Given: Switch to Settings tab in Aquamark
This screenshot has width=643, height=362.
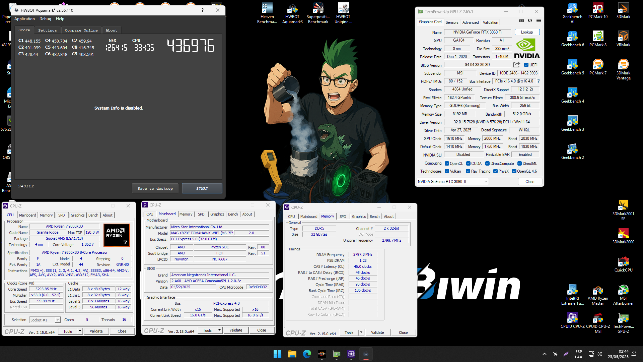Looking at the screenshot, I should point(47,30).
